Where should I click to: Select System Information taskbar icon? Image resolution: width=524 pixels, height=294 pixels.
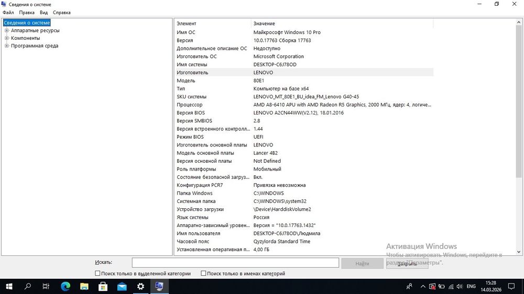pyautogui.click(x=159, y=286)
